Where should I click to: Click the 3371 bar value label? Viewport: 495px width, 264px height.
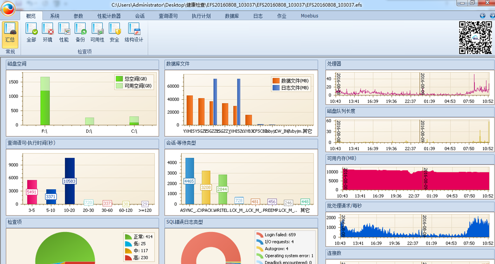tap(51, 196)
